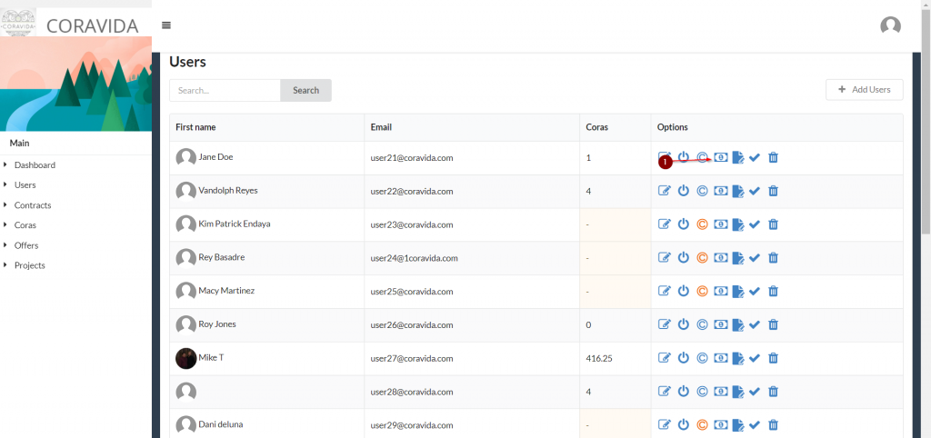Click the money icon for Dani deluna
The height and width of the screenshot is (438, 931).
[720, 424]
